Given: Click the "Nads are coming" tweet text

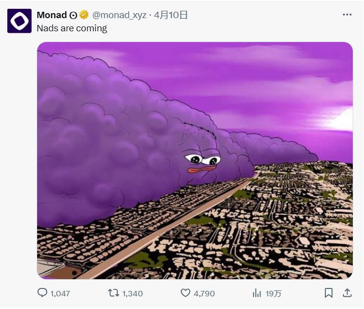Looking at the screenshot, I should click(72, 28).
